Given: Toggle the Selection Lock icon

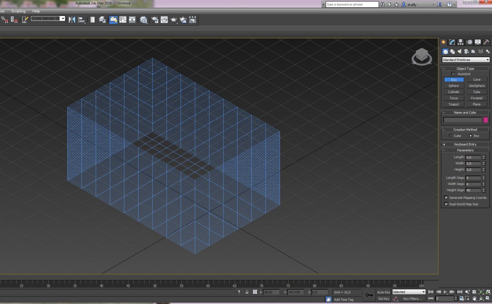Looking at the screenshot, I should pyautogui.click(x=247, y=292).
